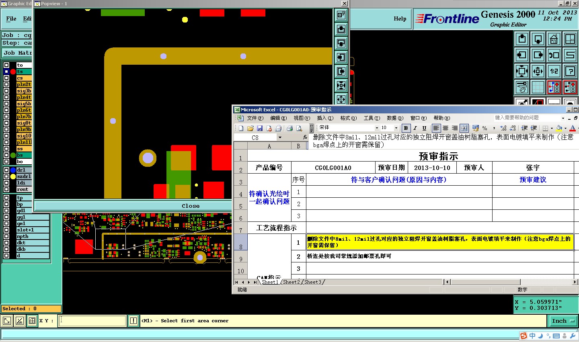Open the Excel font name dropdown
This screenshot has width=579, height=342.
click(x=377, y=128)
